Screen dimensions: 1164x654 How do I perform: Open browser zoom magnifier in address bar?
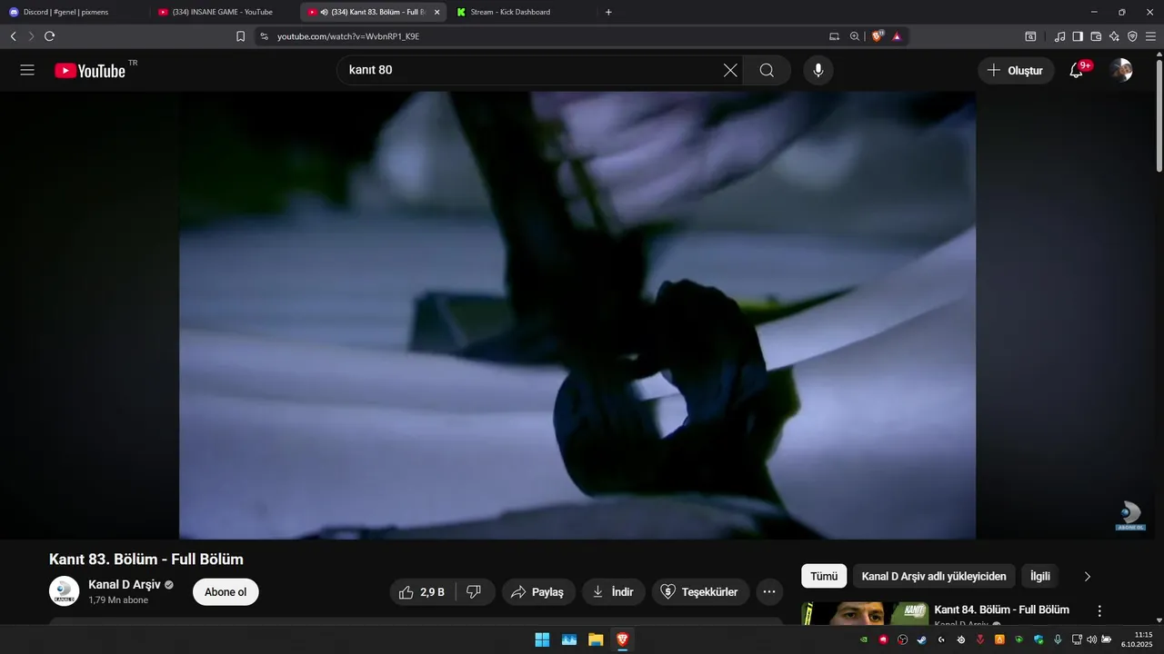855,36
